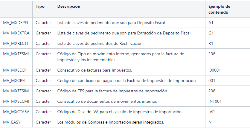Click the MV_MXRECTI parameter cell
This screenshot has width=250, height=128.
(16, 43)
